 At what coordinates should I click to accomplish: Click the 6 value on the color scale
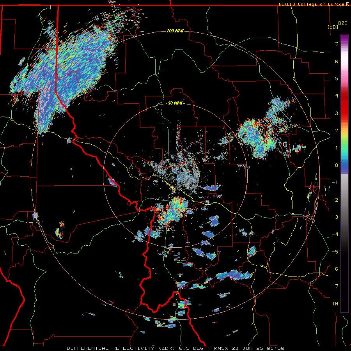(337, 61)
